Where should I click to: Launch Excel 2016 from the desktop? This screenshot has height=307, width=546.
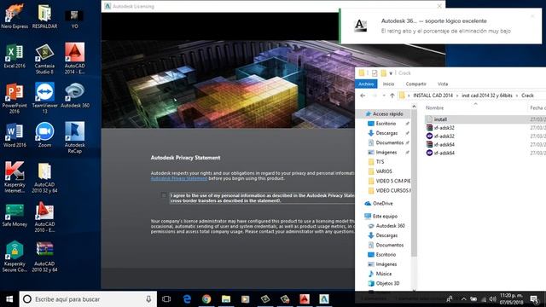15,55
